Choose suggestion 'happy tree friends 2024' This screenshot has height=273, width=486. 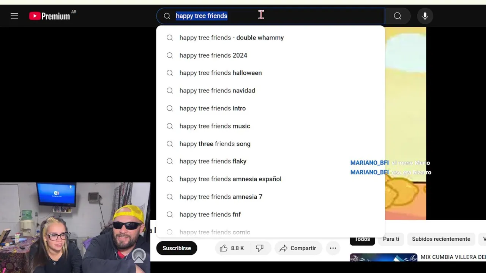click(270, 55)
